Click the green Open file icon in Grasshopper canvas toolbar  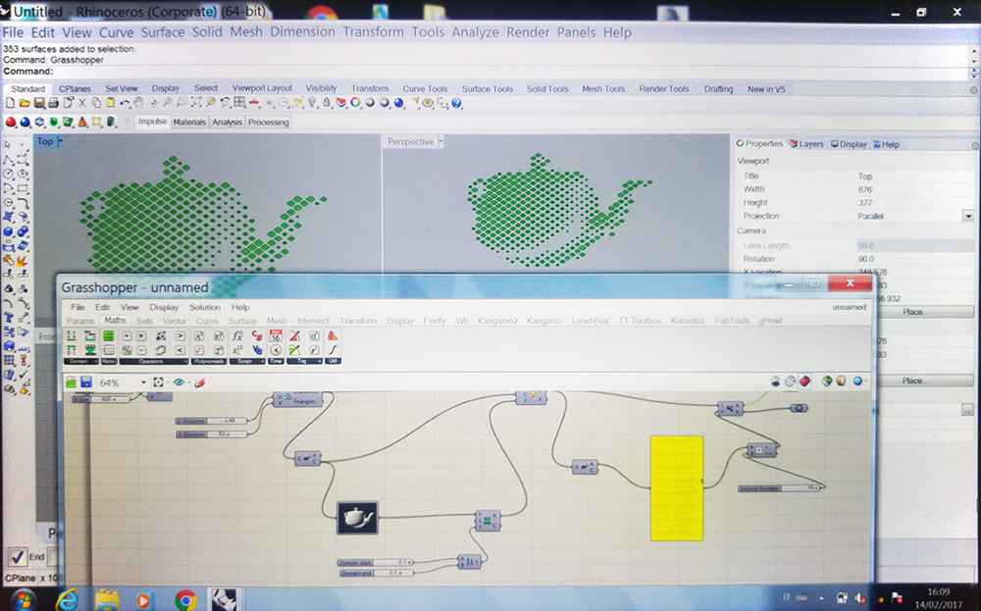tap(71, 382)
